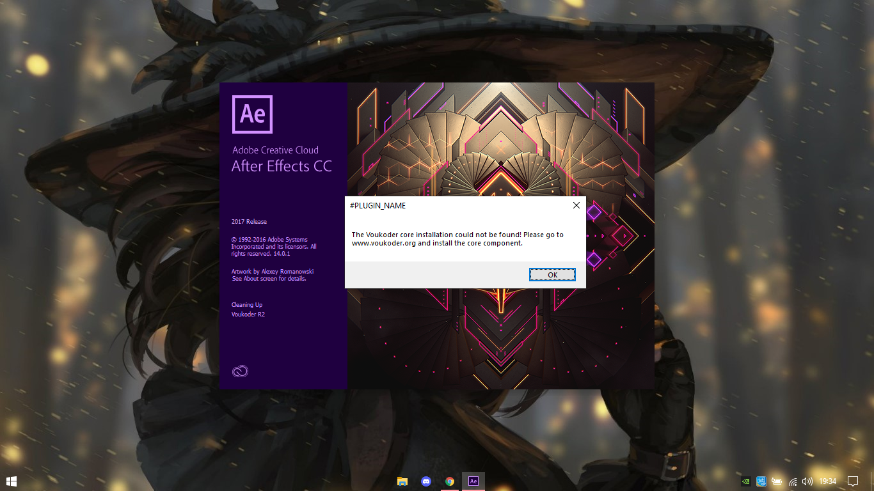Screen dimensions: 874x491
Task: Click the Voukoder error message text
Action: 457,238
